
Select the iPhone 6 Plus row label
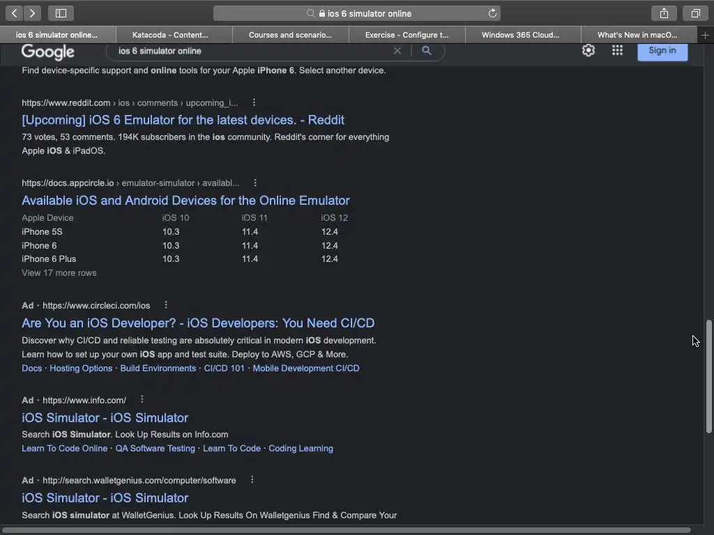(49, 259)
